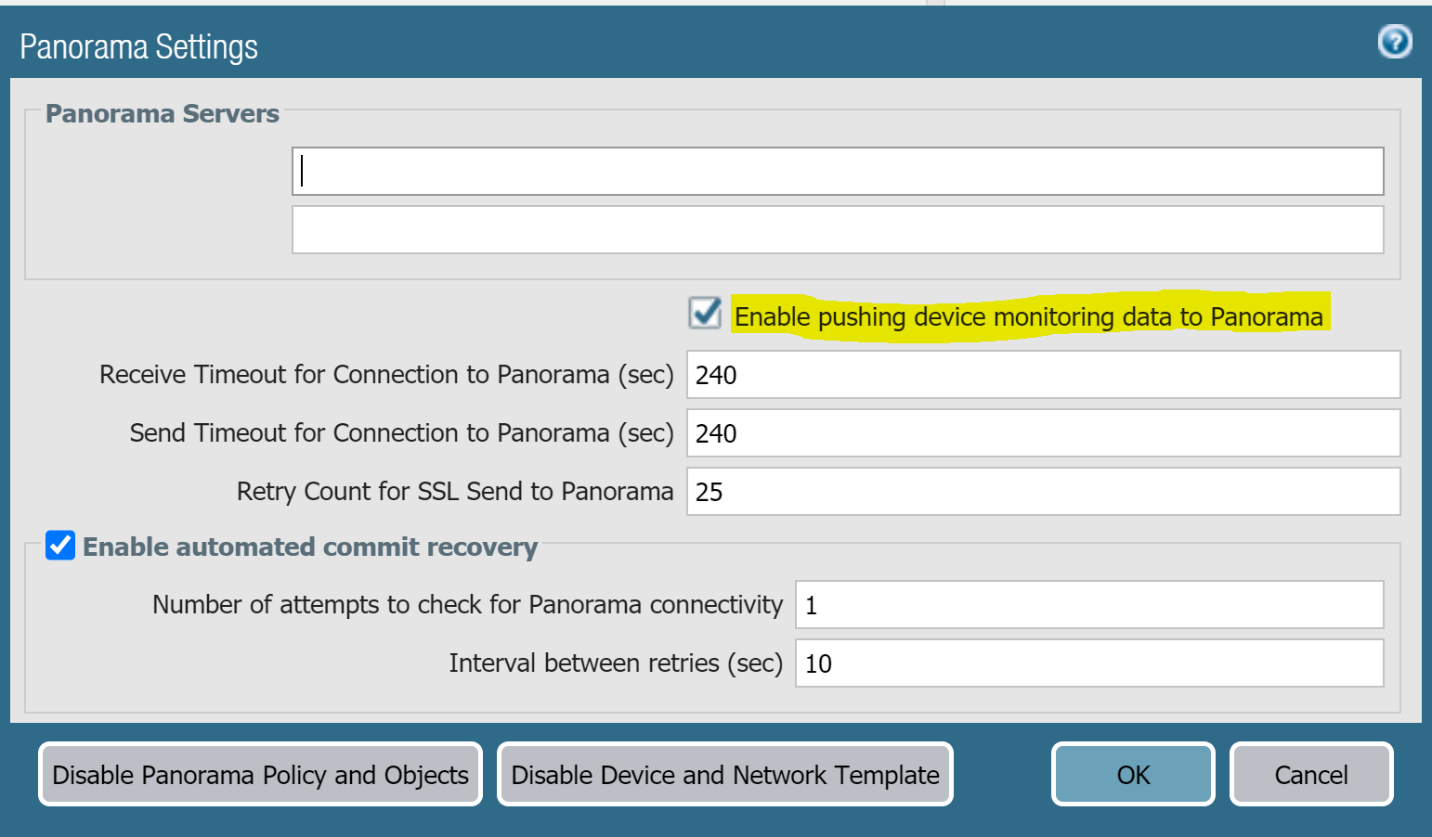The width and height of the screenshot is (1432, 837).
Task: Edit the Retry Count for SSL Send value
Action: coord(1042,492)
